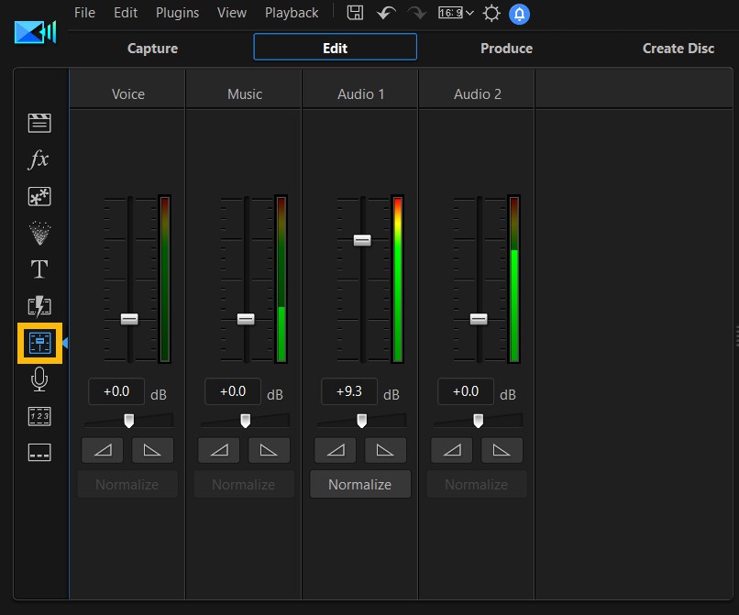
Task: Open the Media Room icon in sidebar
Action: point(39,123)
